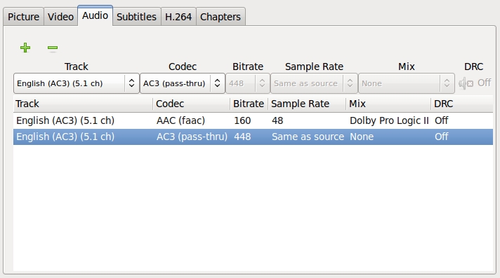Sort by the Track column header
The width and height of the screenshot is (500, 278).
point(83,104)
